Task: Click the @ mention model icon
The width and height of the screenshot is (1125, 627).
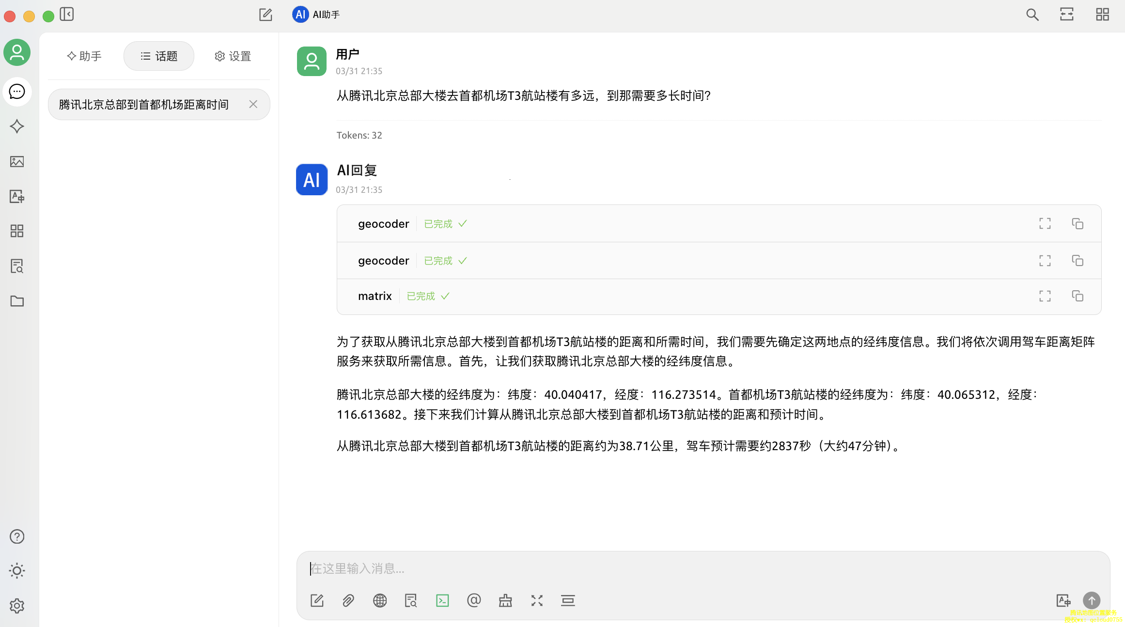Action: (x=474, y=601)
